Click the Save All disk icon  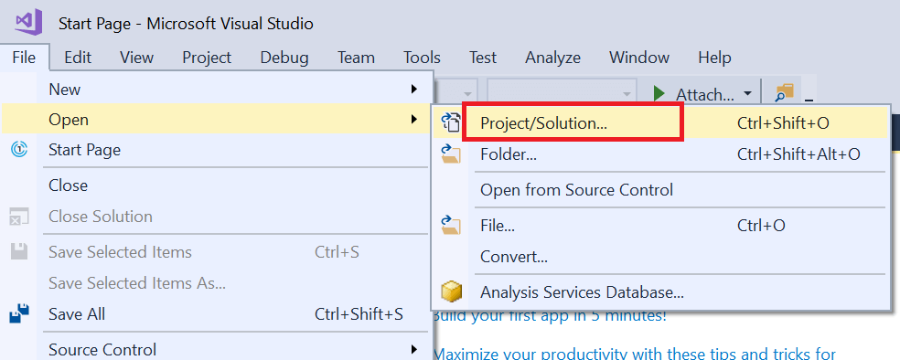tap(19, 314)
